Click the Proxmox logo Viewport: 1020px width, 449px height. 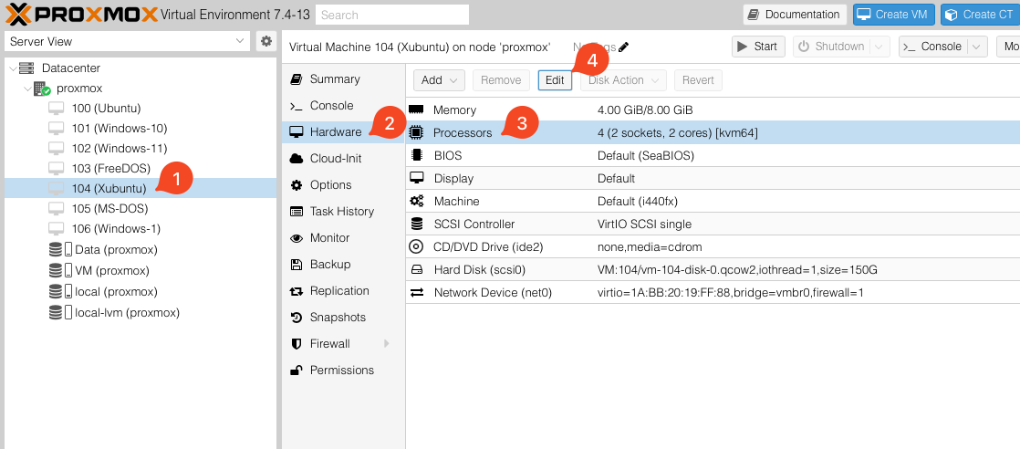click(x=80, y=14)
